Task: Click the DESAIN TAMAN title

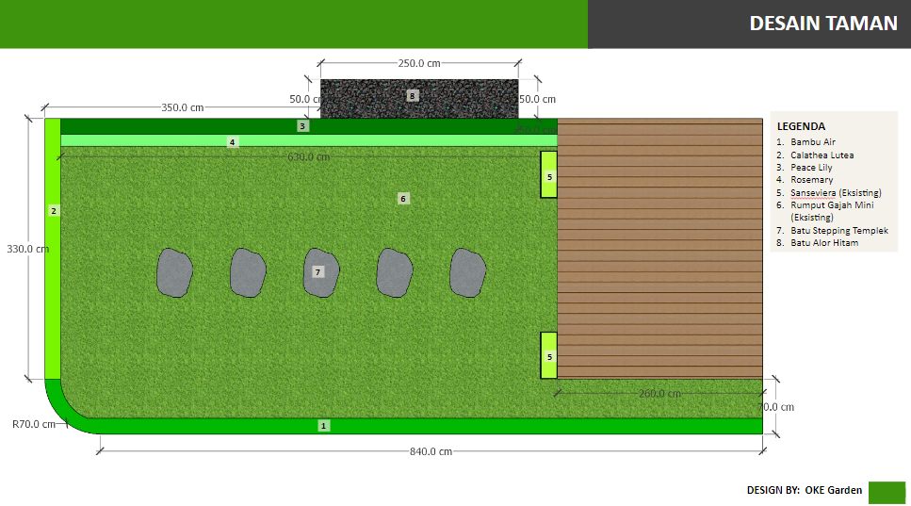Action: [823, 24]
